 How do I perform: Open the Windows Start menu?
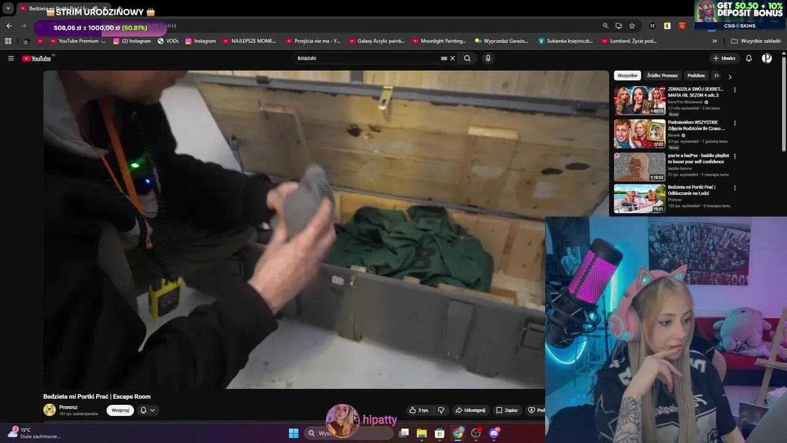[x=293, y=433]
